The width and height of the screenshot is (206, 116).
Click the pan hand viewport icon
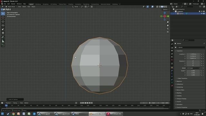(x=168, y=25)
